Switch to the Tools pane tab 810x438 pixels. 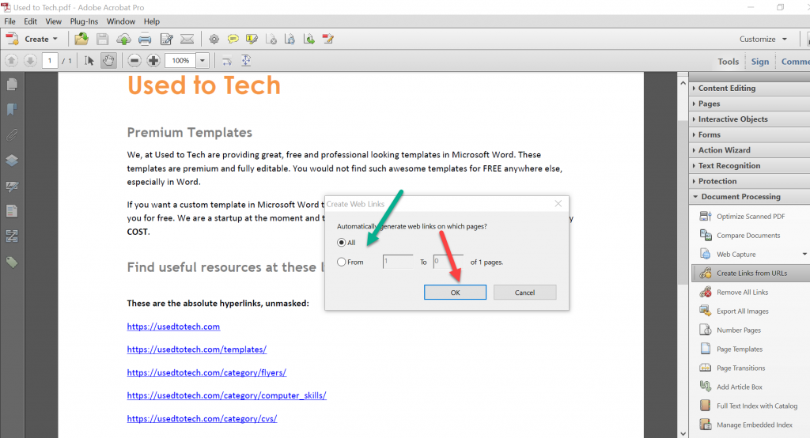click(728, 62)
